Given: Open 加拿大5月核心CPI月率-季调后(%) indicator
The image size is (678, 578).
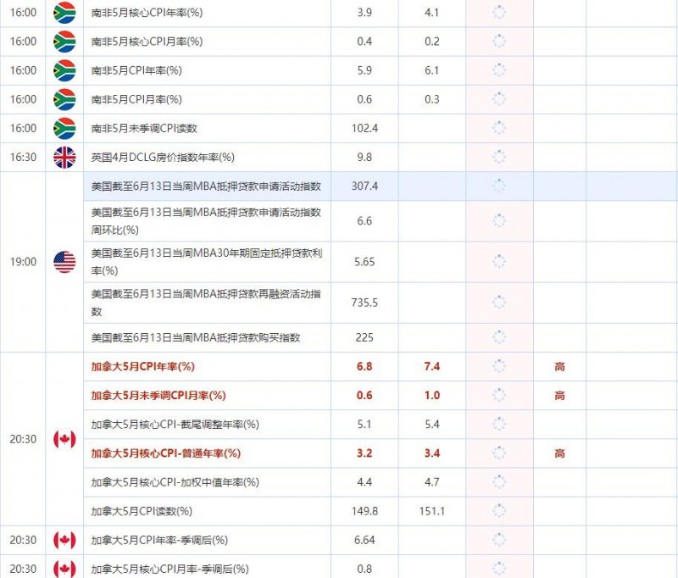Looking at the screenshot, I should (169, 569).
